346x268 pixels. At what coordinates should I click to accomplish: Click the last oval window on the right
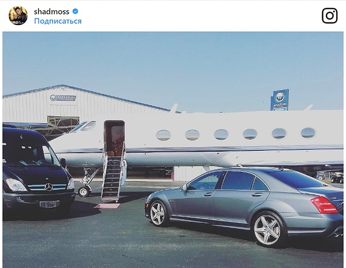tap(308, 133)
